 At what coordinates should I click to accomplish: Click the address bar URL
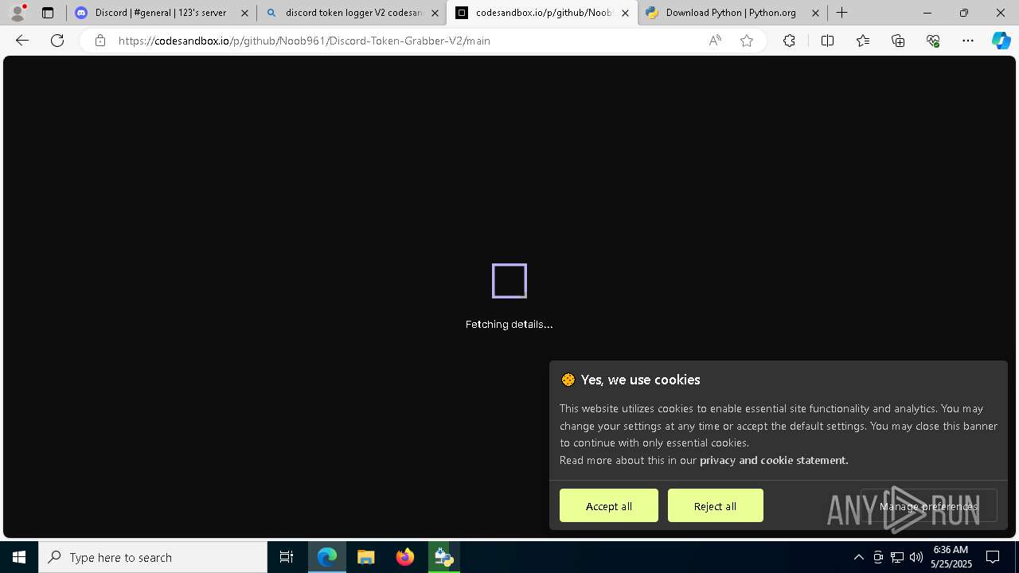[x=304, y=41]
